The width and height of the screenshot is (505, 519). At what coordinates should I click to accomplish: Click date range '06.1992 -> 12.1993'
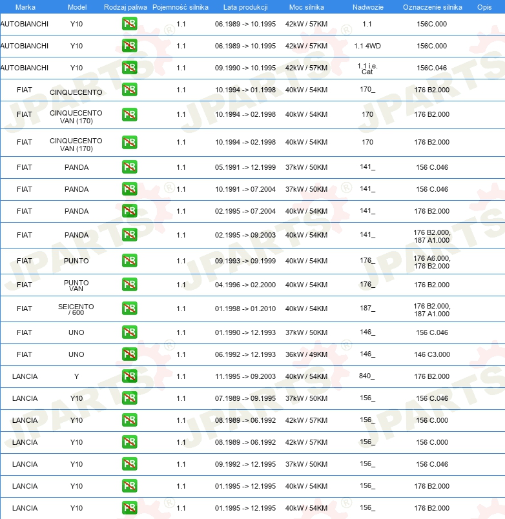[x=245, y=354]
